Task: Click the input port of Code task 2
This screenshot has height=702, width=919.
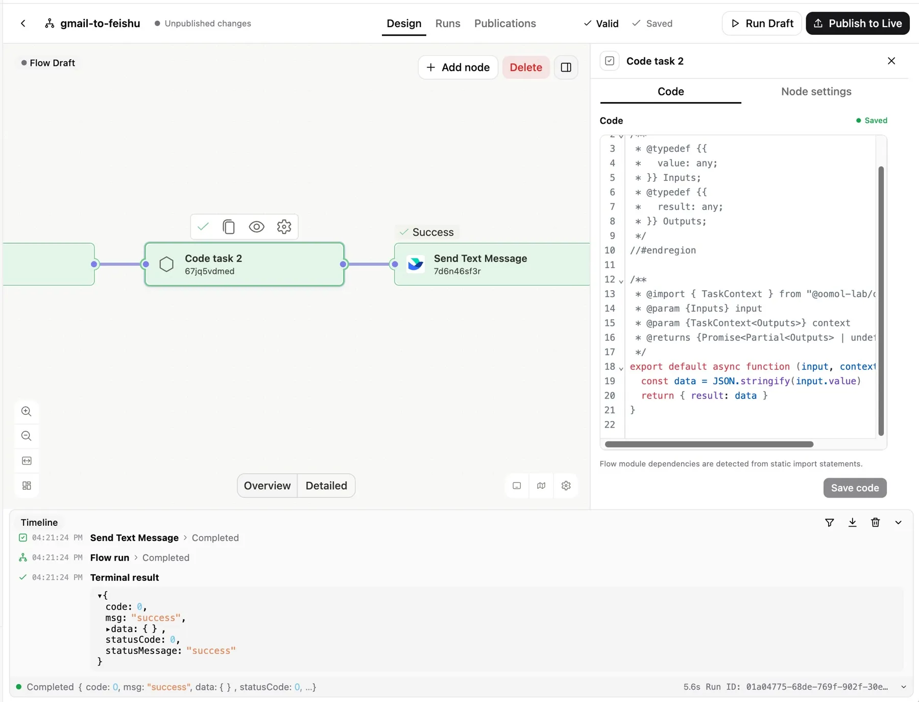Action: [x=146, y=264]
